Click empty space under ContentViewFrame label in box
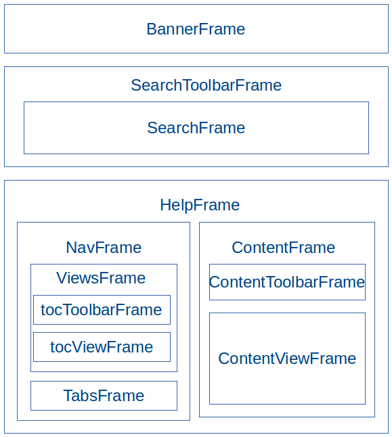Image resolution: width=392 pixels, height=437 pixels. 287,386
